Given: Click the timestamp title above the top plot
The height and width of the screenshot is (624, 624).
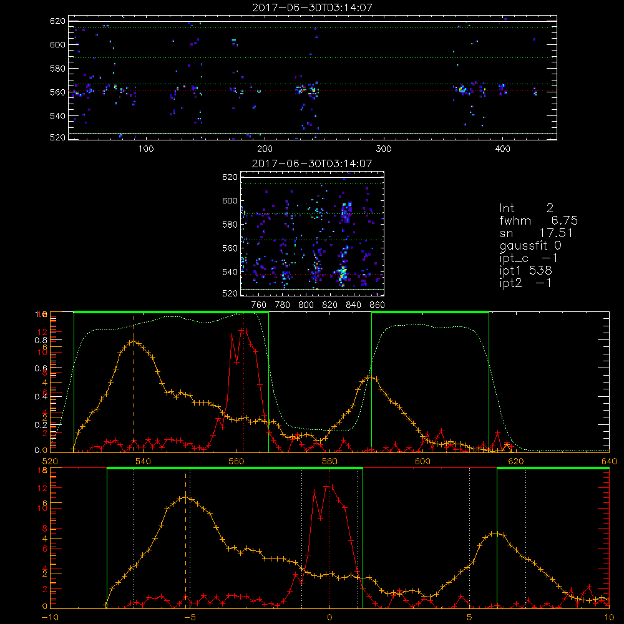Looking at the screenshot, I should tap(313, 7).
